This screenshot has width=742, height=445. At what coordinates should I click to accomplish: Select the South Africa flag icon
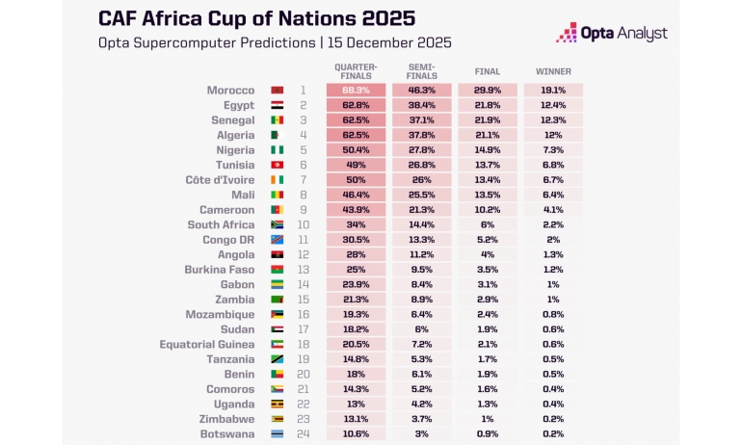point(277,224)
